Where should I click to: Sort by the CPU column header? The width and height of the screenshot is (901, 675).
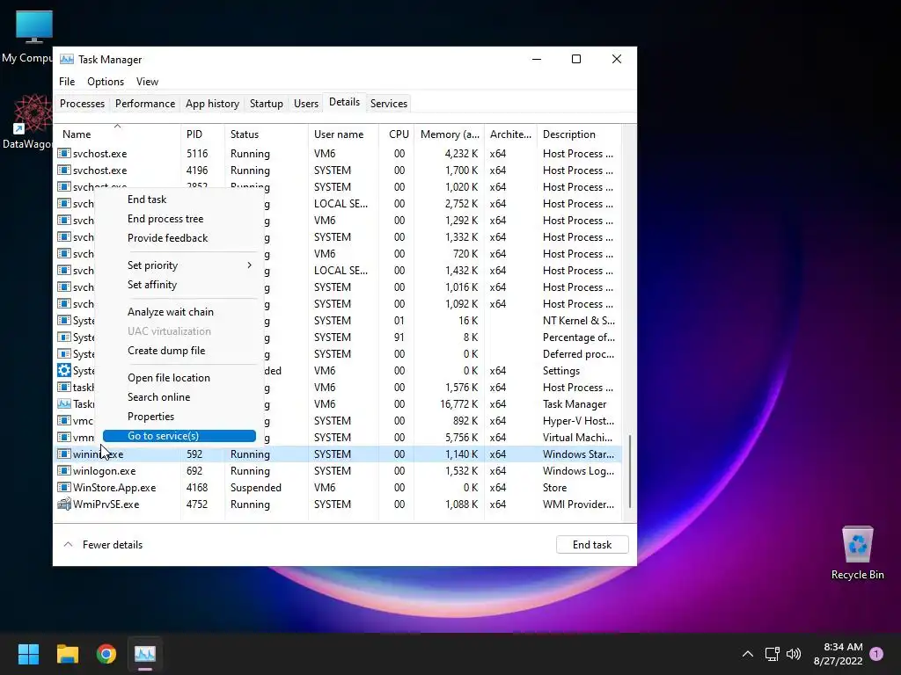coord(396,134)
